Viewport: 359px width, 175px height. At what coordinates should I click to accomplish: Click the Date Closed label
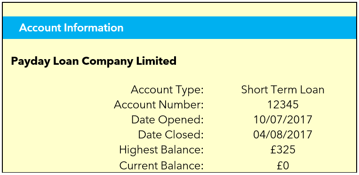point(171,135)
